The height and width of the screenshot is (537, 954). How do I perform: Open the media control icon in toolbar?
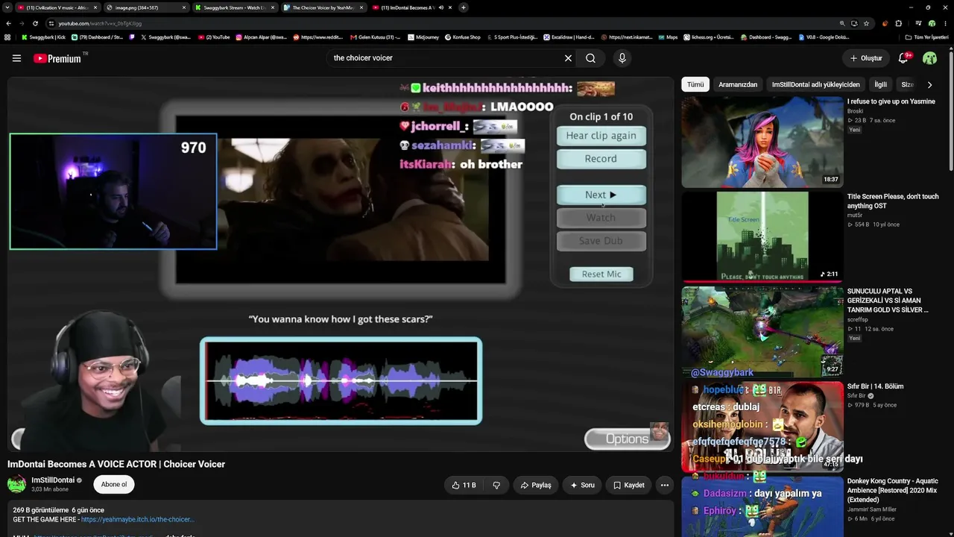pyautogui.click(x=918, y=23)
